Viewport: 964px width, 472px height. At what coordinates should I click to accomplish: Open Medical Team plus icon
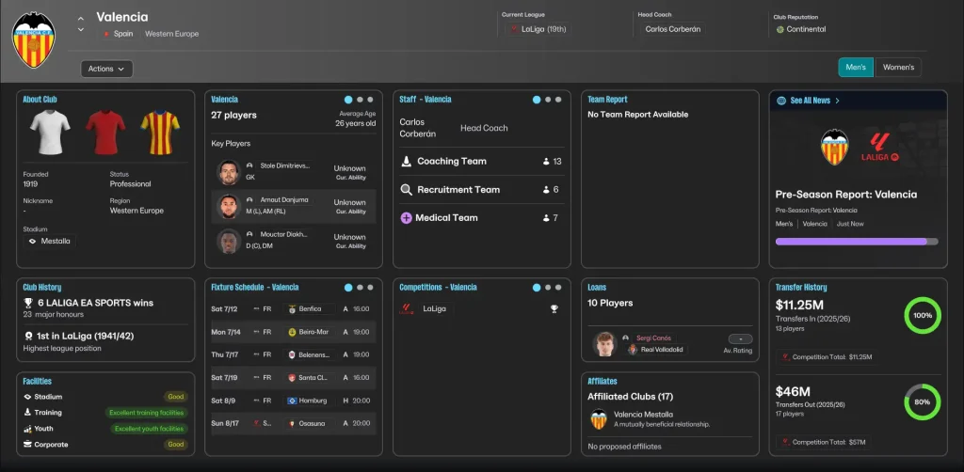[x=406, y=218]
